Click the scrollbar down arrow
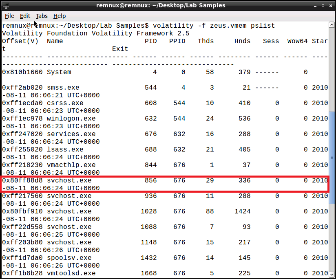This screenshot has width=336, height=279. tap(332, 275)
